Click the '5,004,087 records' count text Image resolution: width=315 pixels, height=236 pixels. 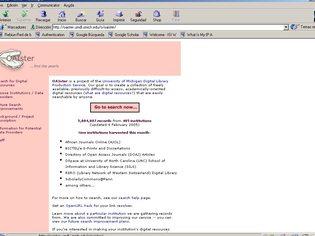(94, 121)
